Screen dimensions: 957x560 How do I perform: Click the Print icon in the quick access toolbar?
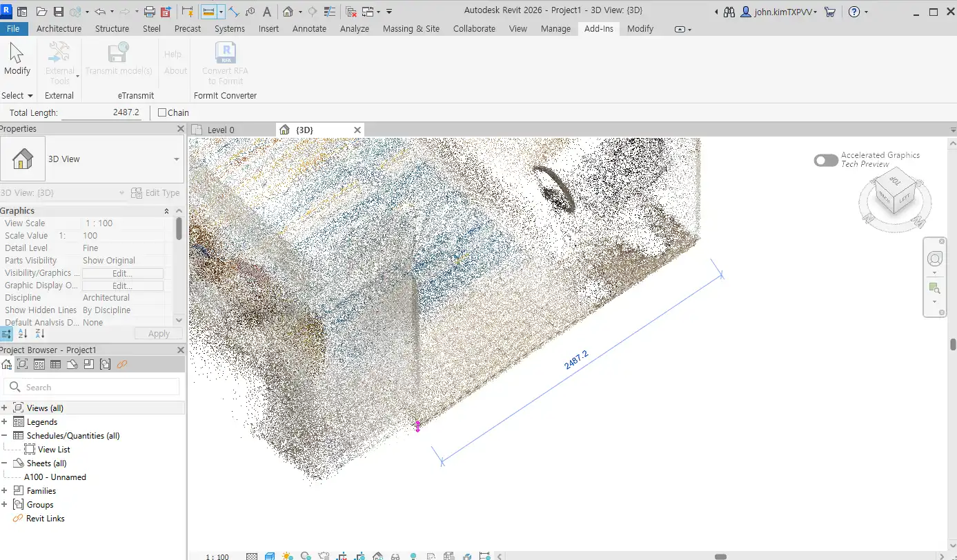point(150,12)
